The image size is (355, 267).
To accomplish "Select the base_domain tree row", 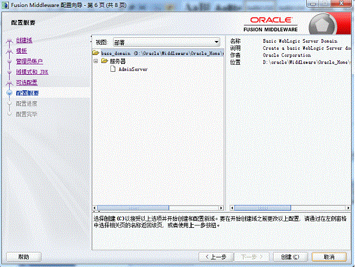I will click(x=158, y=53).
